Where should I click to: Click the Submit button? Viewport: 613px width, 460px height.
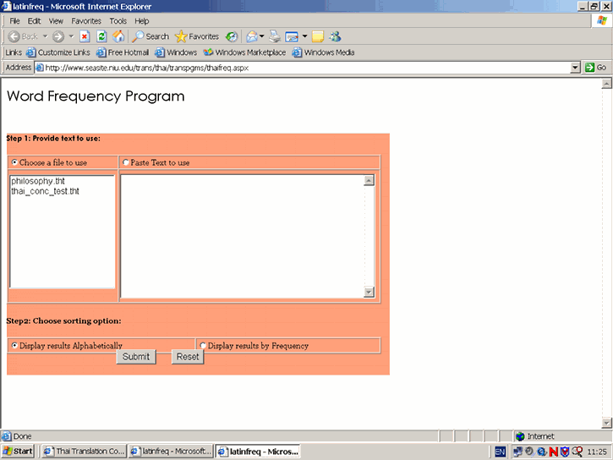[136, 357]
